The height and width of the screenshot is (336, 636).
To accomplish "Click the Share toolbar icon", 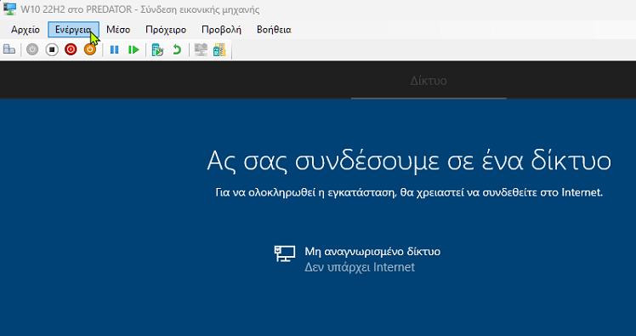I will (x=219, y=49).
